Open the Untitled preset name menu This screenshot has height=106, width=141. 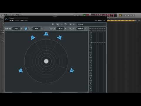19,18
